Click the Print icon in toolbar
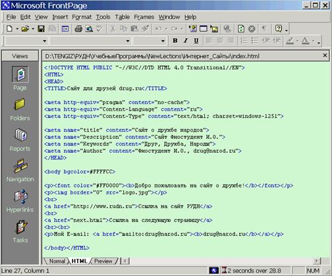 [x=78, y=29]
